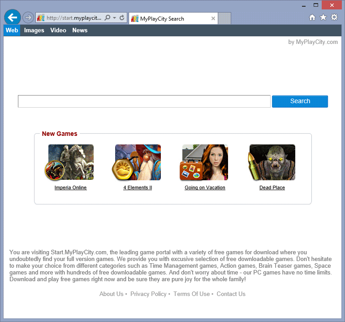This screenshot has width=345, height=322.
Task: Switch to Images search category
Action: pos(34,30)
